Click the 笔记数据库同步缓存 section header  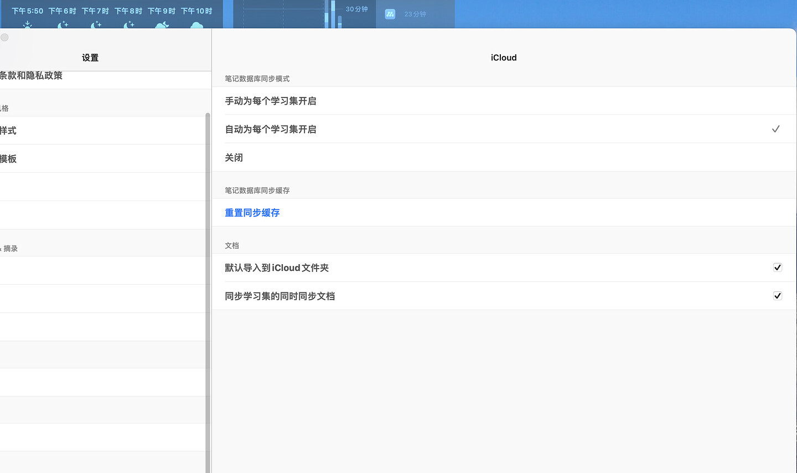(257, 191)
